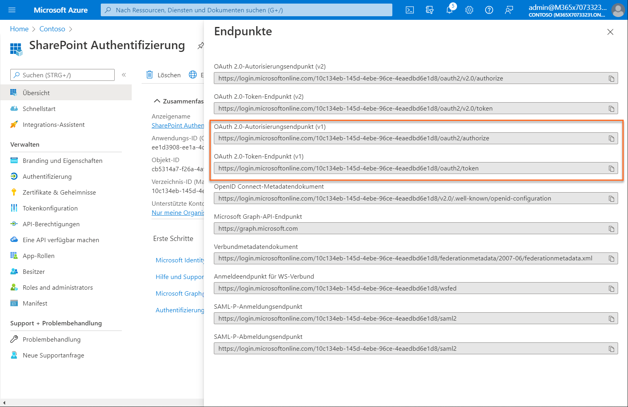Open the SharePoint Authen display name link

[x=178, y=125]
